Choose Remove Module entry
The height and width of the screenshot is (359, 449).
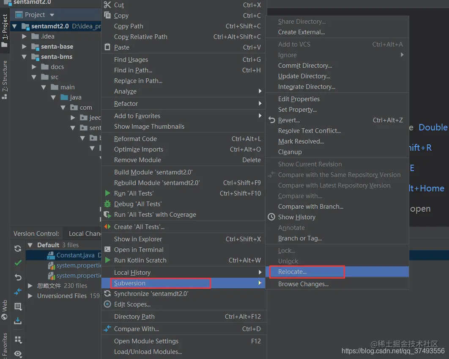pyautogui.click(x=184, y=160)
